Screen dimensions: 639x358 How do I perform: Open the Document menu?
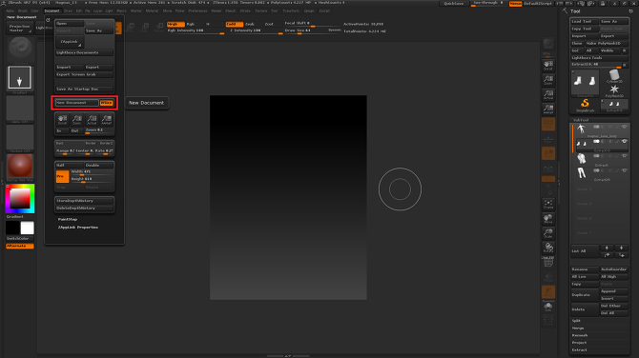tap(52, 11)
